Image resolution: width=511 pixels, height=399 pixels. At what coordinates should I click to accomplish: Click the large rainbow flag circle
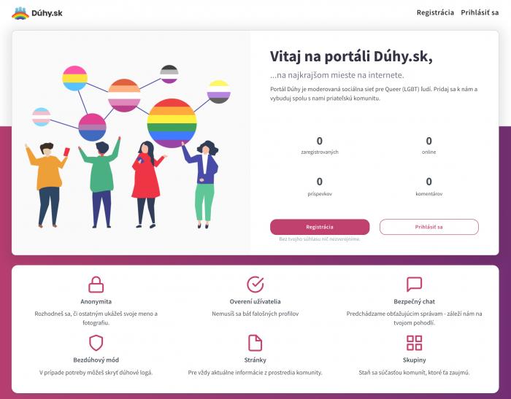172,123
